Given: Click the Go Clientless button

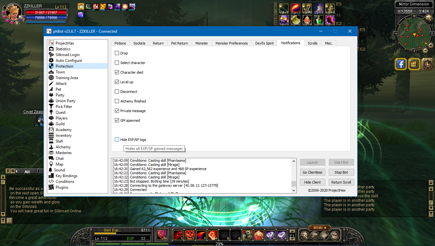Looking at the screenshot, I should tap(312, 172).
